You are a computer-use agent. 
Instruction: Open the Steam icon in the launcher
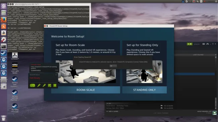[4, 53]
